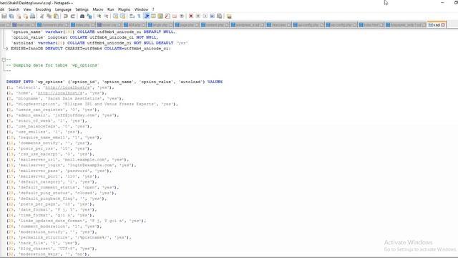Open the Macro menu
The image size is (458, 258).
[98, 9]
